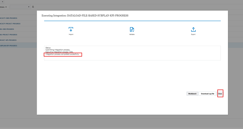Choose the KU-PROJECT-PROGRESS row in the list

point(9,35)
